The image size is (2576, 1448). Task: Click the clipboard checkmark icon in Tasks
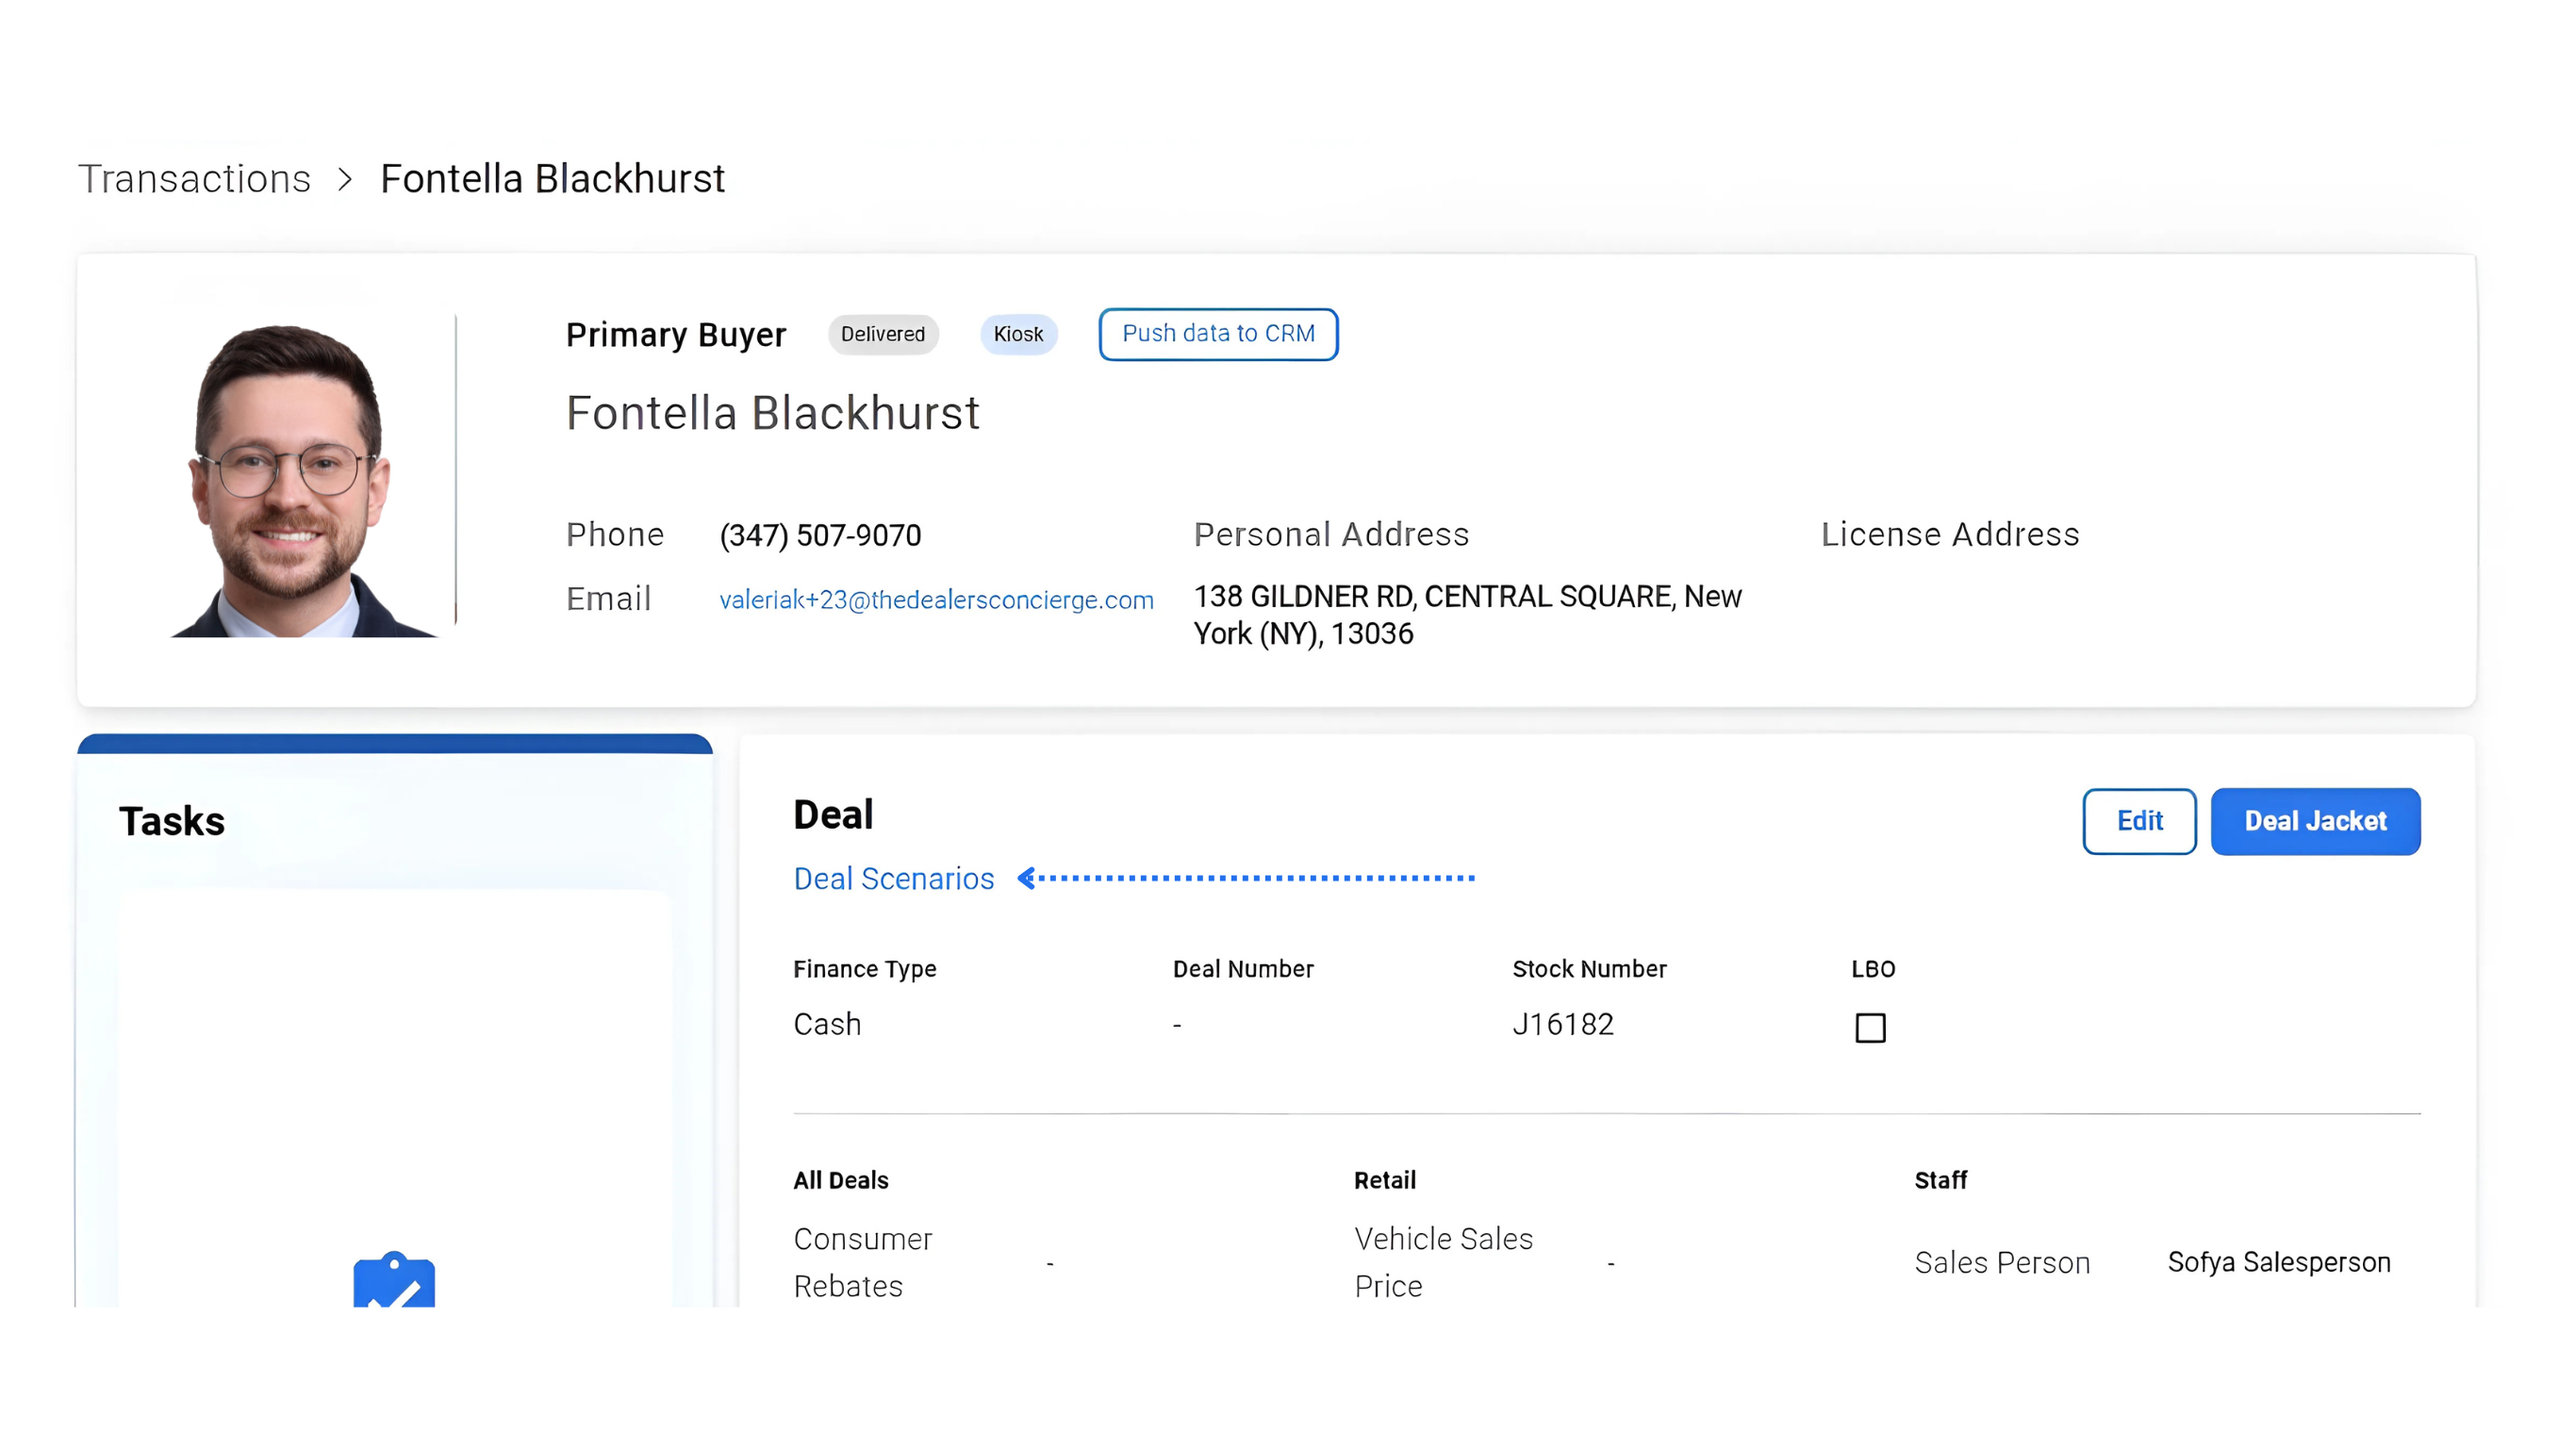click(x=394, y=1282)
